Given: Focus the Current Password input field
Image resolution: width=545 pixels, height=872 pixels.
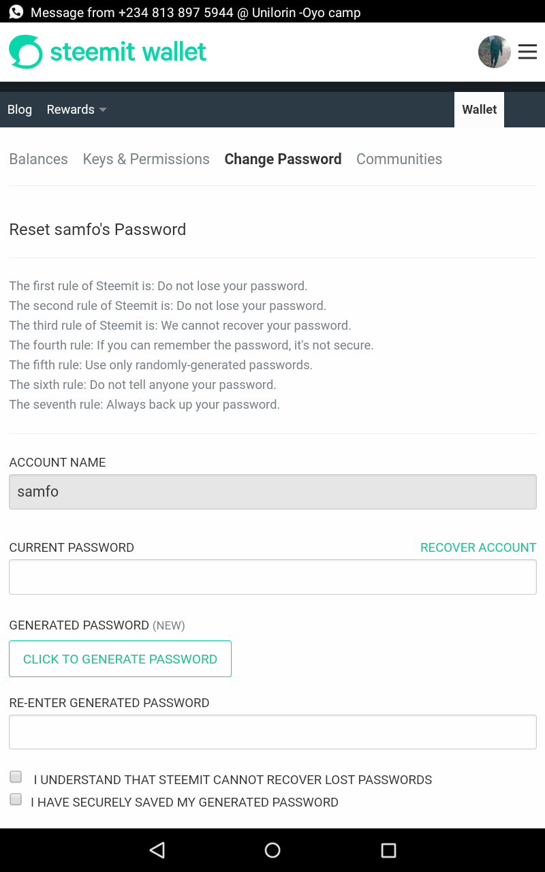Looking at the screenshot, I should coord(272,577).
